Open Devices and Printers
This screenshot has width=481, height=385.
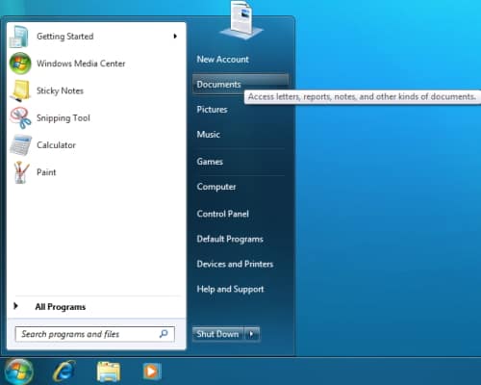235,264
